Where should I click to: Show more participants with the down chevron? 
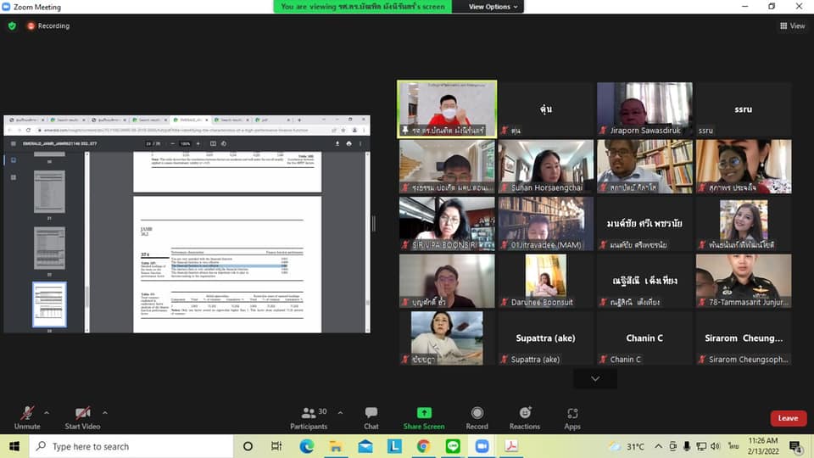point(595,378)
